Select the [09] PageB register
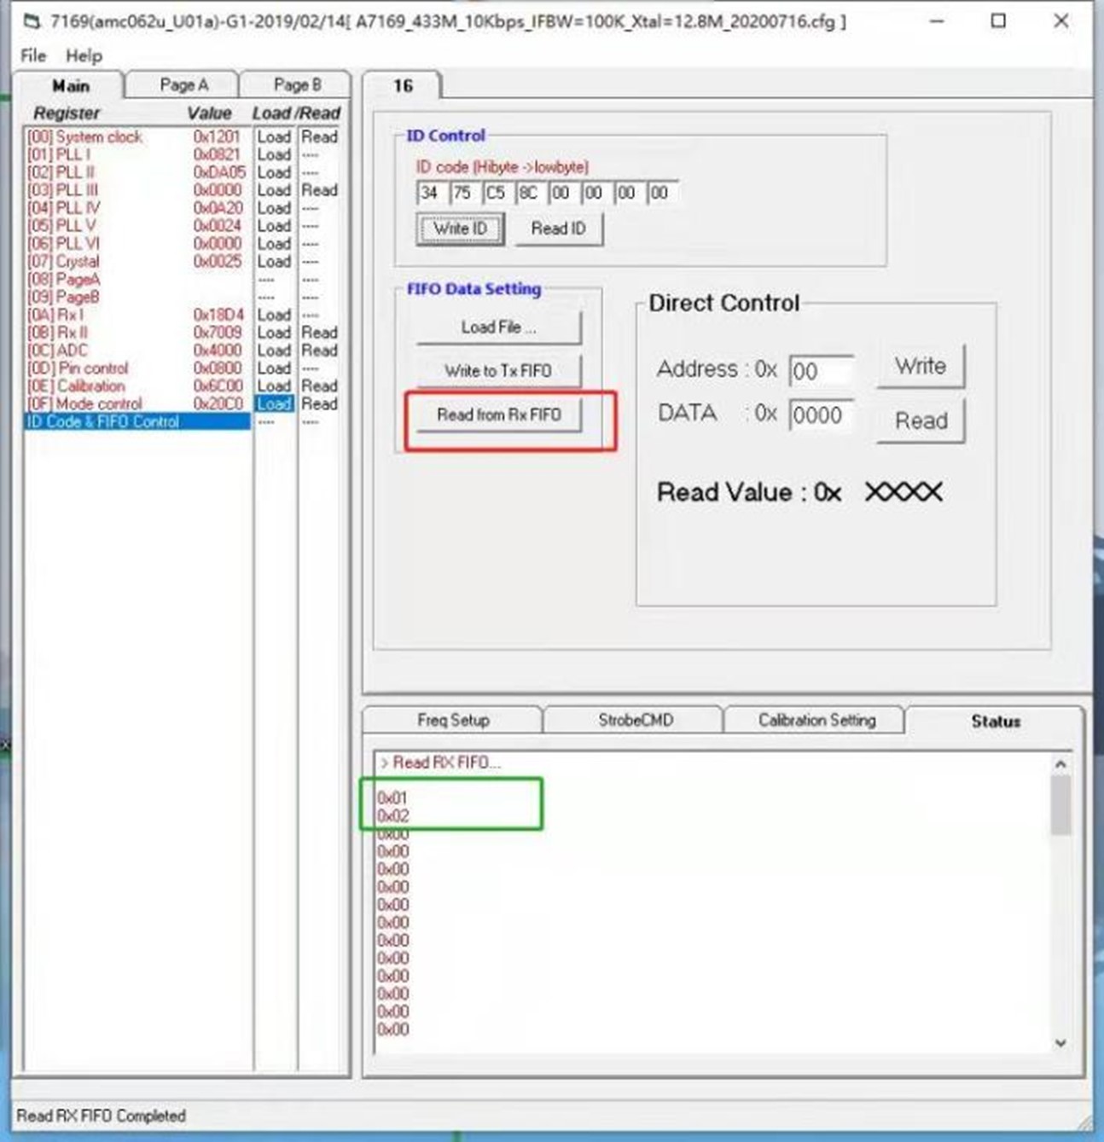1104x1142 pixels. (x=64, y=297)
